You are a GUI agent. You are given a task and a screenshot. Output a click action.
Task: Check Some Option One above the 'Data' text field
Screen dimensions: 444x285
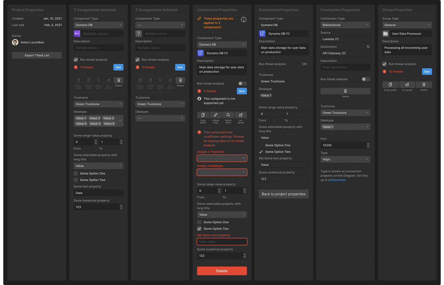point(76,173)
